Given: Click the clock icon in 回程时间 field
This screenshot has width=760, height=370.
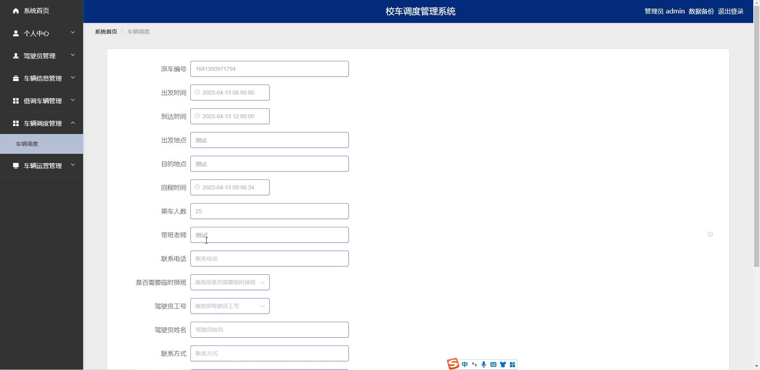Looking at the screenshot, I should tap(198, 187).
